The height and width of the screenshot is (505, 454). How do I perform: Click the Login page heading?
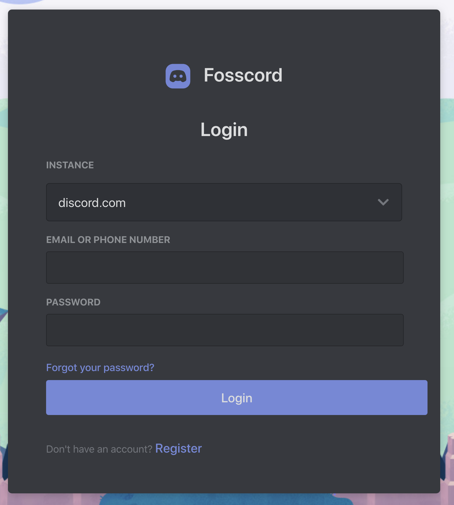224,130
